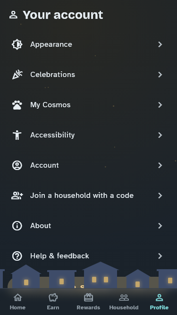Open the Help & feedback entry

pos(87,256)
